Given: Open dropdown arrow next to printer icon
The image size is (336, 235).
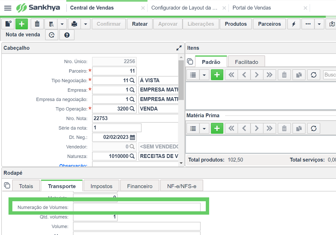Looking at the screenshot, I should 85,24.
